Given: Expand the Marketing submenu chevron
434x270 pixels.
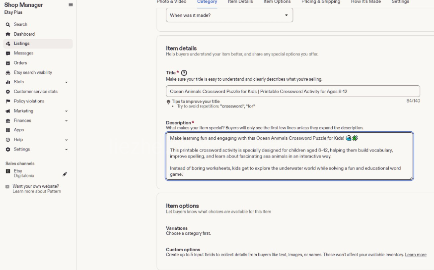Looking at the screenshot, I should point(66,111).
